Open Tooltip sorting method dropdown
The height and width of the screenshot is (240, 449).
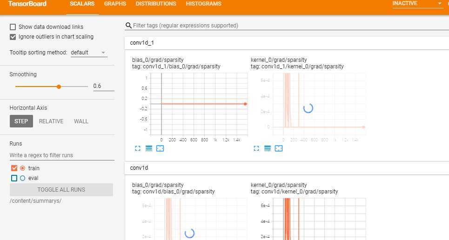point(89,53)
